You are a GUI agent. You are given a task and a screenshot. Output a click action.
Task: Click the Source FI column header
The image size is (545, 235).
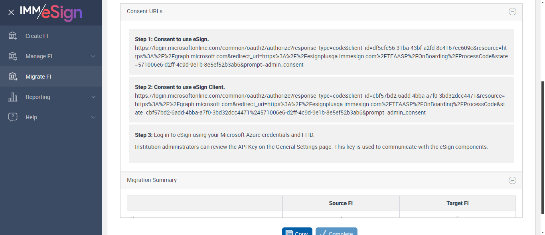(x=341, y=203)
